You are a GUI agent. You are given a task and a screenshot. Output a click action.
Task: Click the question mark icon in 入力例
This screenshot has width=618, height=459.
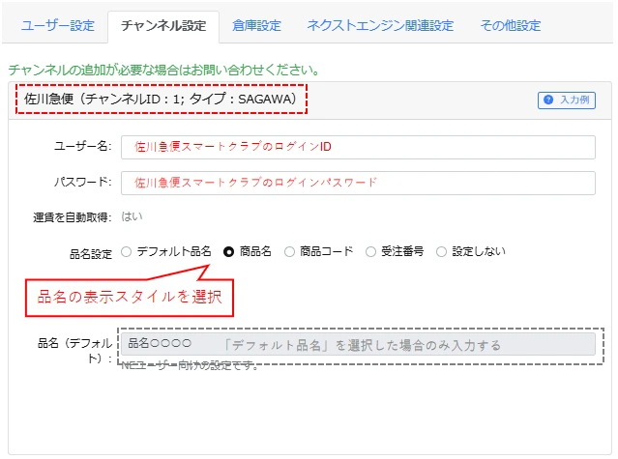pyautogui.click(x=548, y=100)
